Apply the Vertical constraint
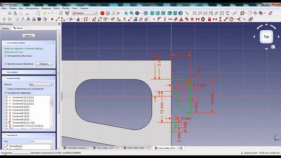Viewport: 281px width, 158px height. [165, 19]
